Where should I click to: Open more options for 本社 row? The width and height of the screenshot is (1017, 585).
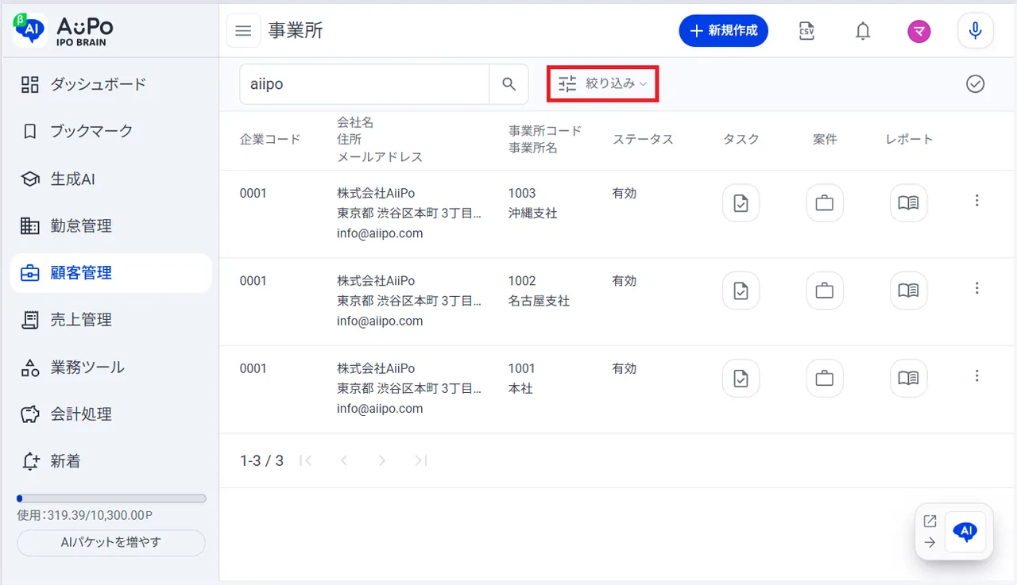coord(977,375)
